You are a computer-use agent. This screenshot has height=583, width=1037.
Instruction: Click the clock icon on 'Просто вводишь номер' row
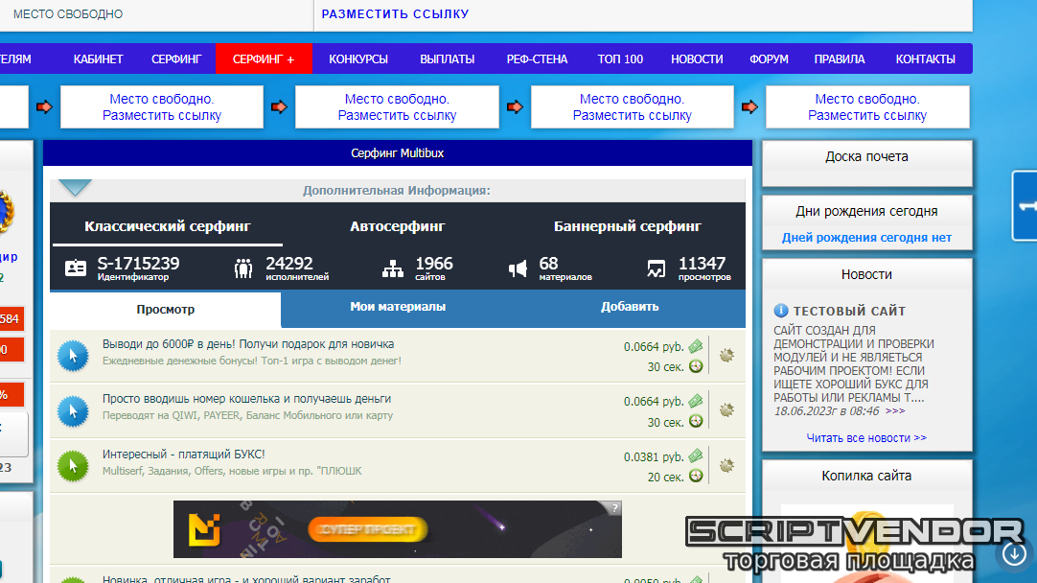(696, 421)
